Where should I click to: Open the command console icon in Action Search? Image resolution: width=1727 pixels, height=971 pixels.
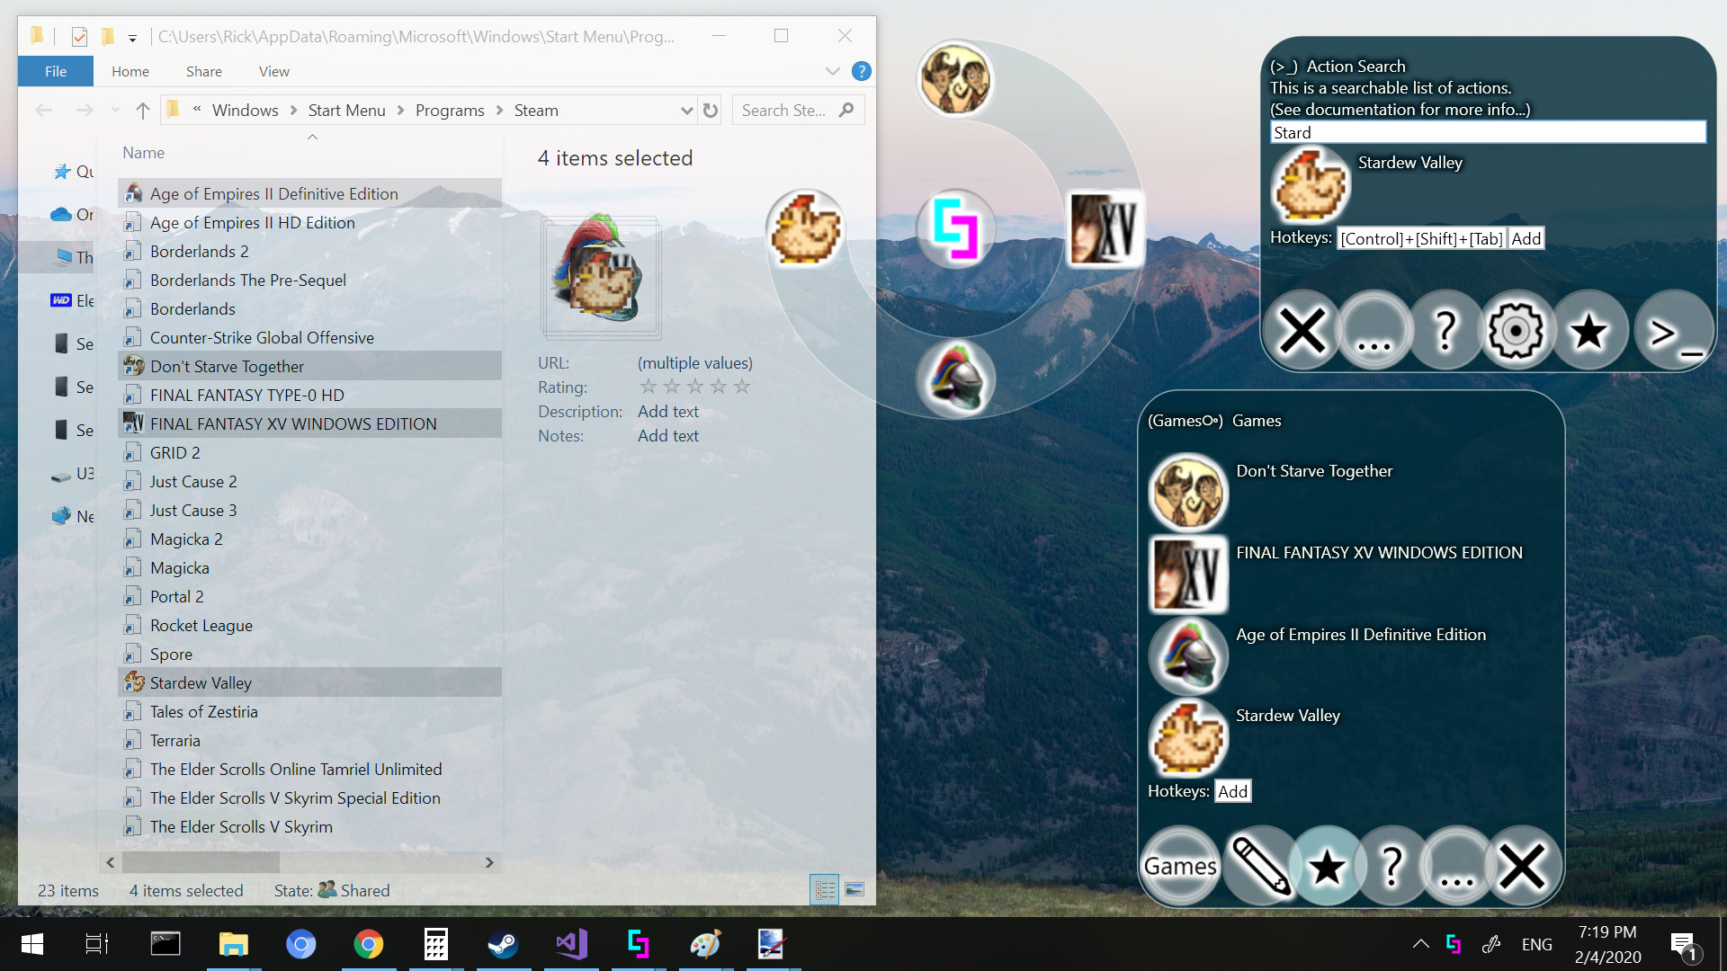point(1673,330)
